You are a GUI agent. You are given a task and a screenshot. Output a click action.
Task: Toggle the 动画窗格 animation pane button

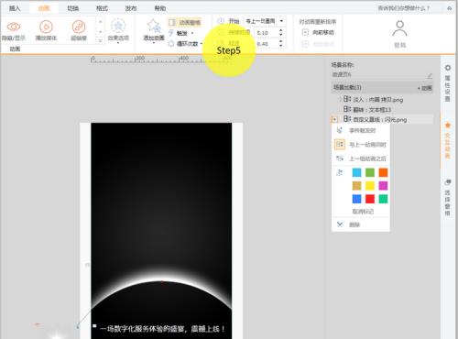pyautogui.click(x=185, y=22)
